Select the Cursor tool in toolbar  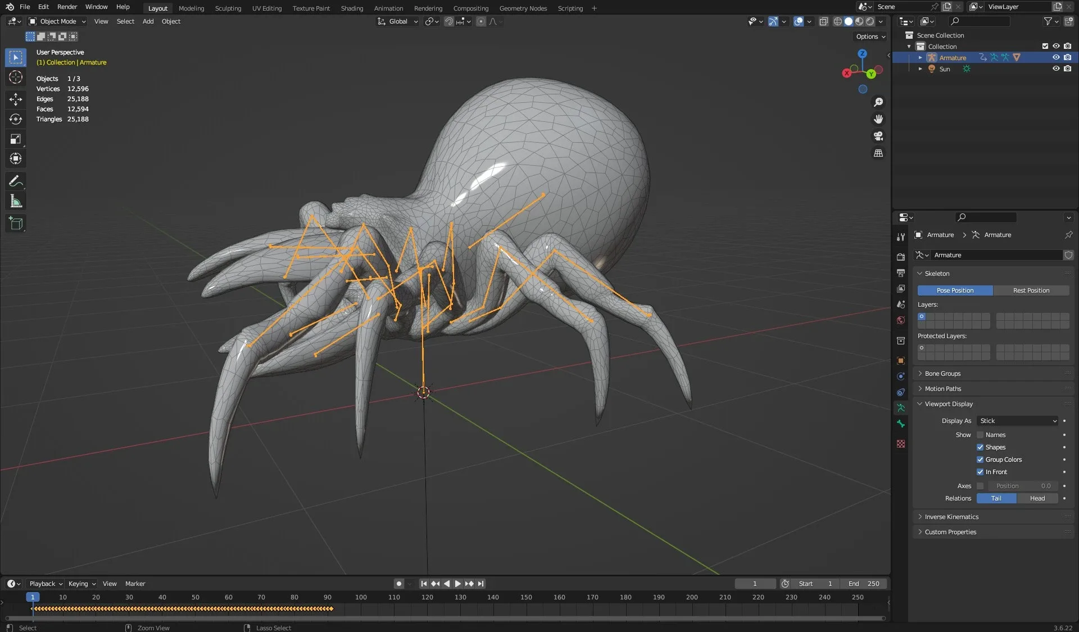[16, 77]
